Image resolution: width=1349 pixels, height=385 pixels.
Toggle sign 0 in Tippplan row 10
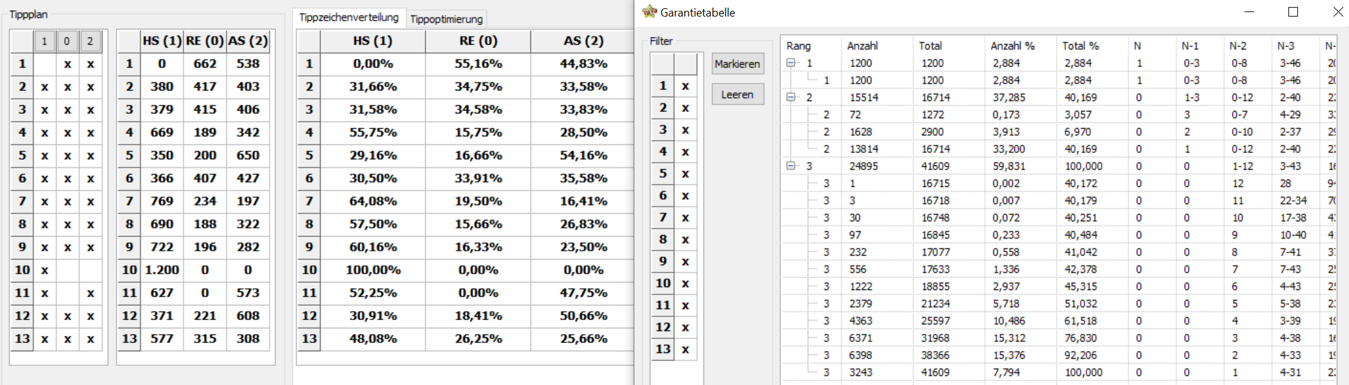click(x=67, y=270)
